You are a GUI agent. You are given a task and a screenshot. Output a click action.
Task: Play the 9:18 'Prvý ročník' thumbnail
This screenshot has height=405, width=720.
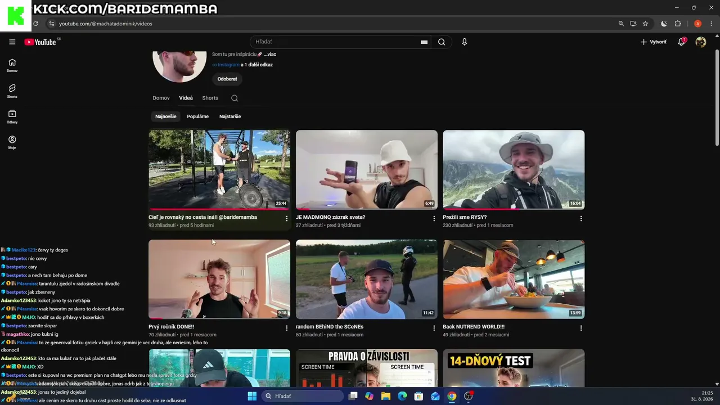tap(219, 280)
